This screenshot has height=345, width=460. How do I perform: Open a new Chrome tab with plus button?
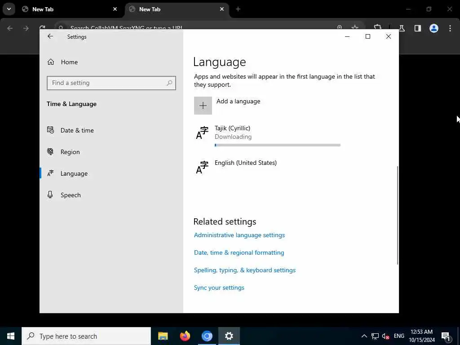click(x=238, y=9)
